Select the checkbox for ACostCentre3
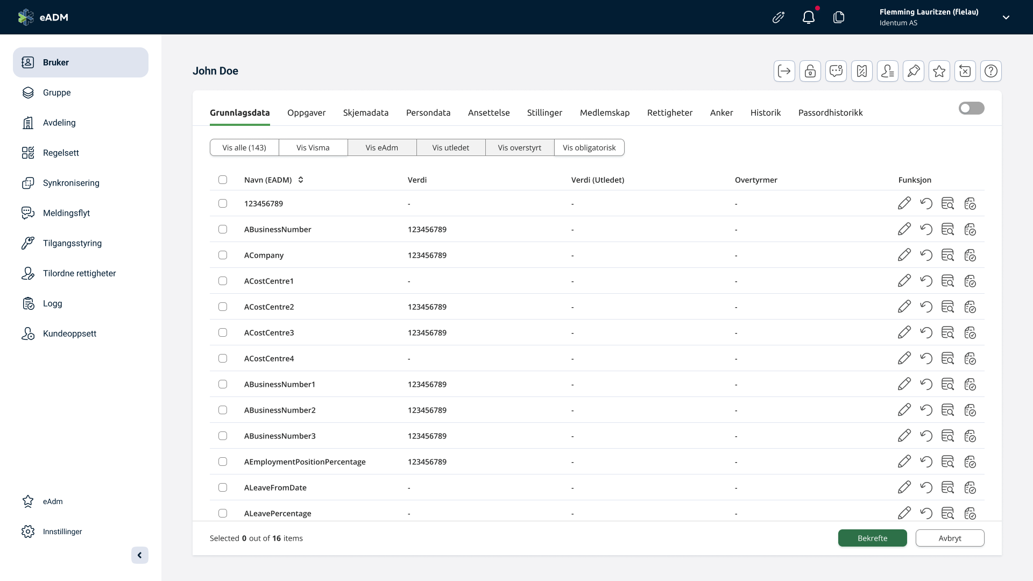1033x581 pixels. pyautogui.click(x=222, y=332)
